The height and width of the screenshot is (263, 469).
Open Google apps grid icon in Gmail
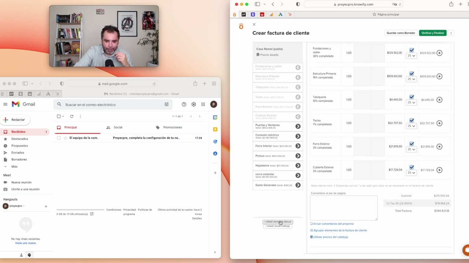(x=203, y=104)
